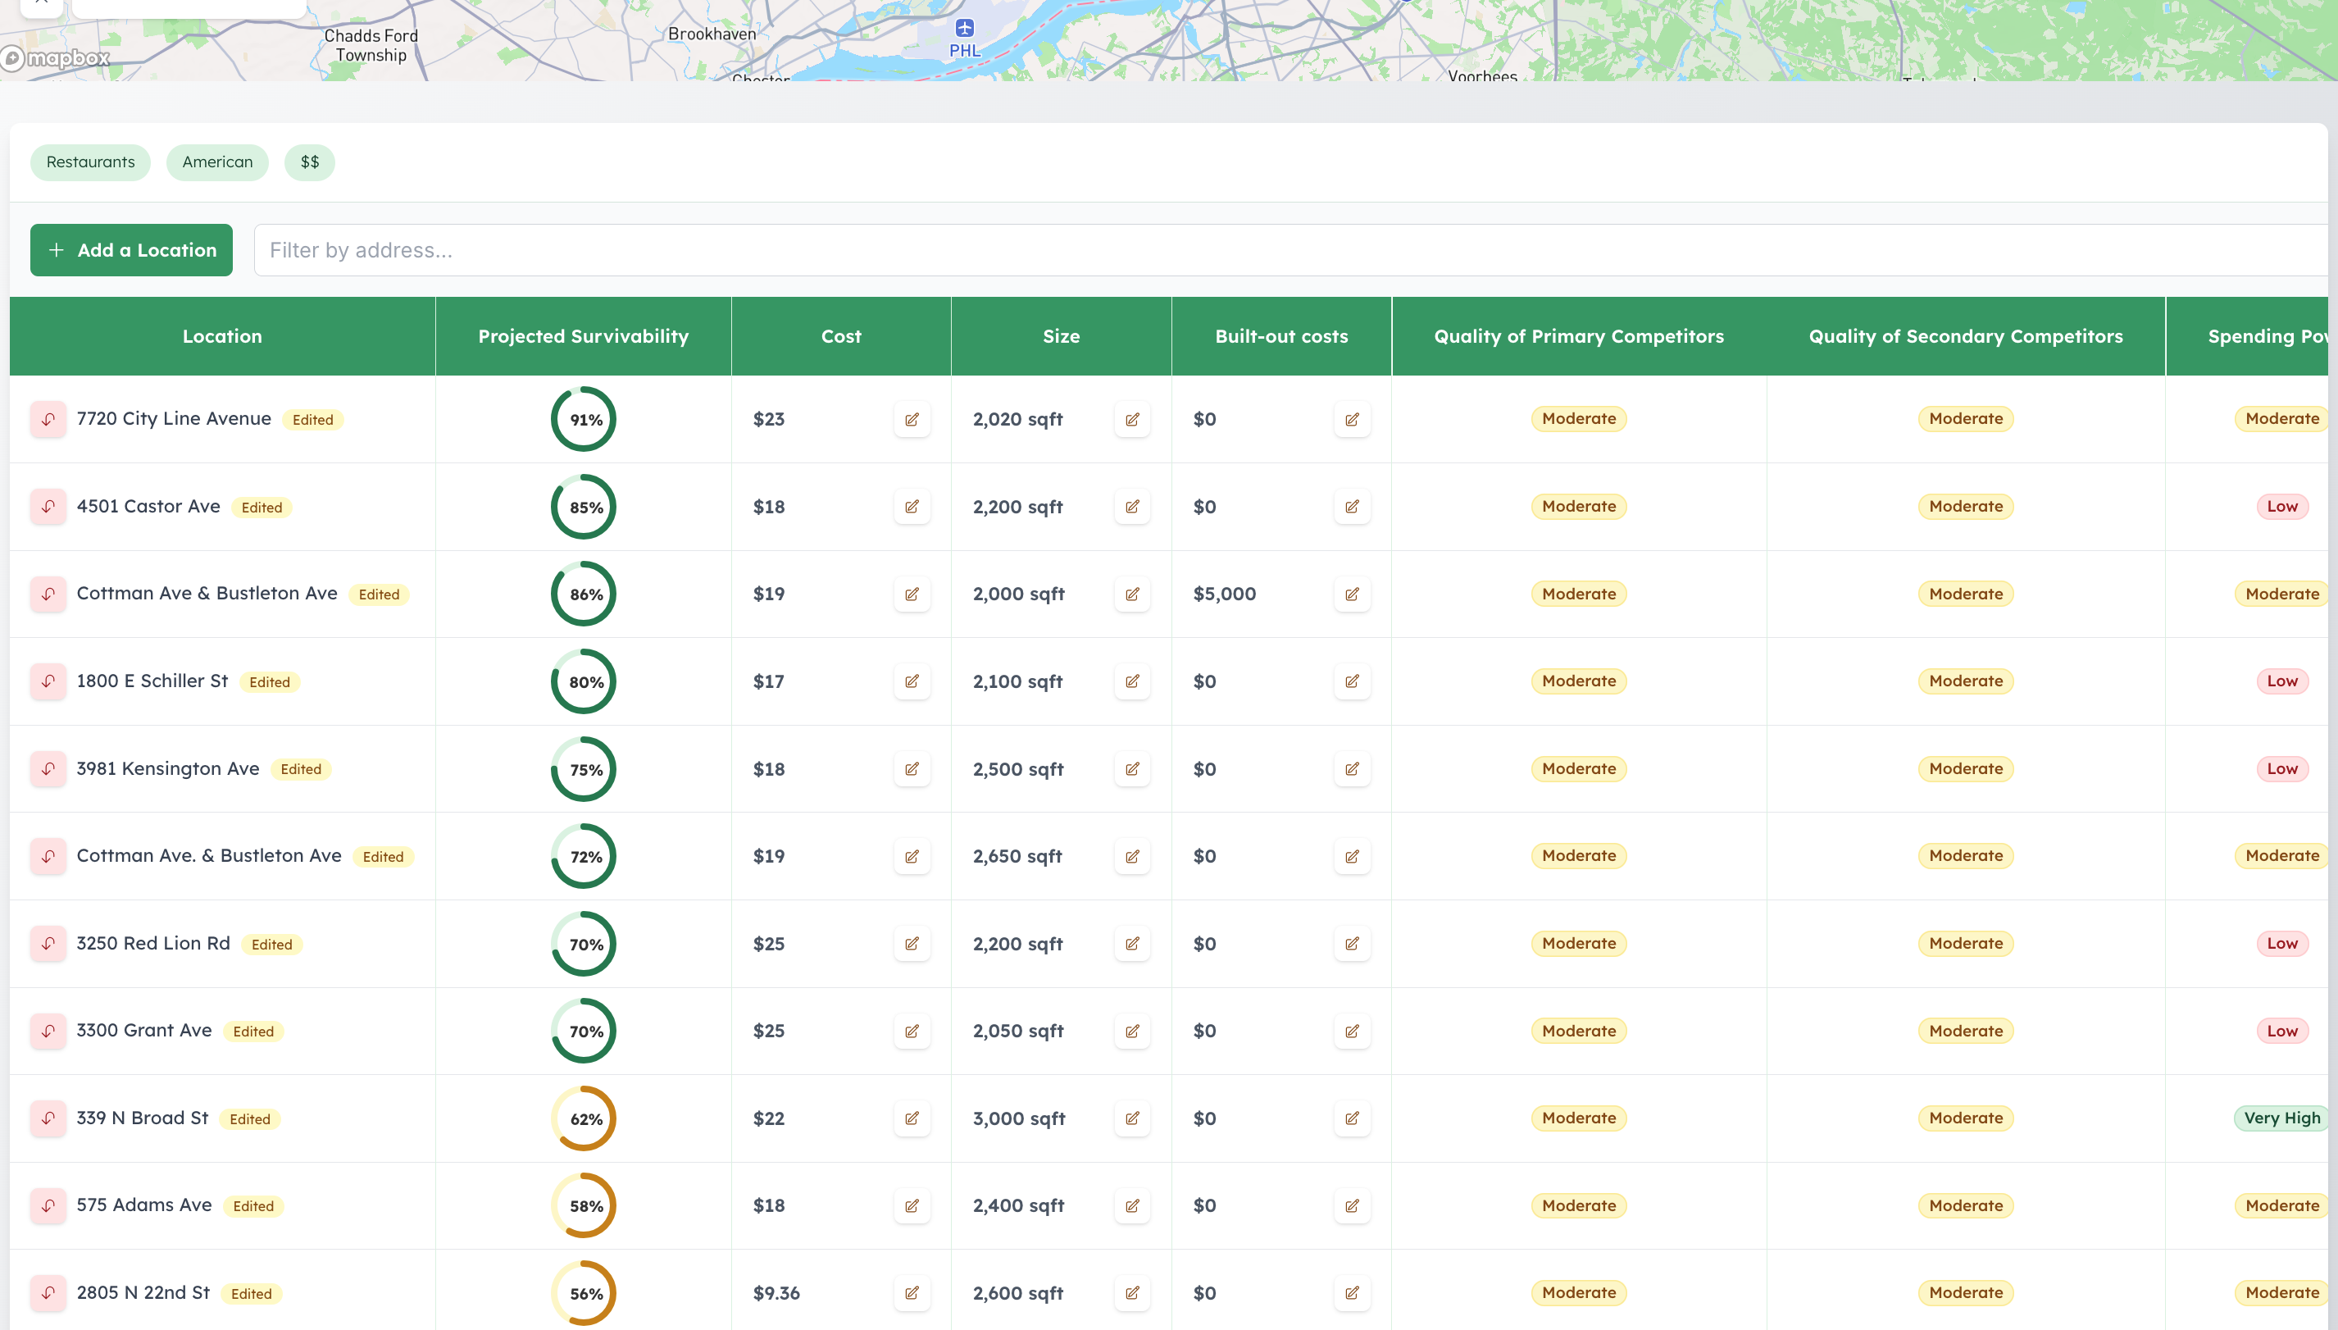
Task: Edit built-out costs for 1800 E Schiller St
Action: click(1353, 681)
